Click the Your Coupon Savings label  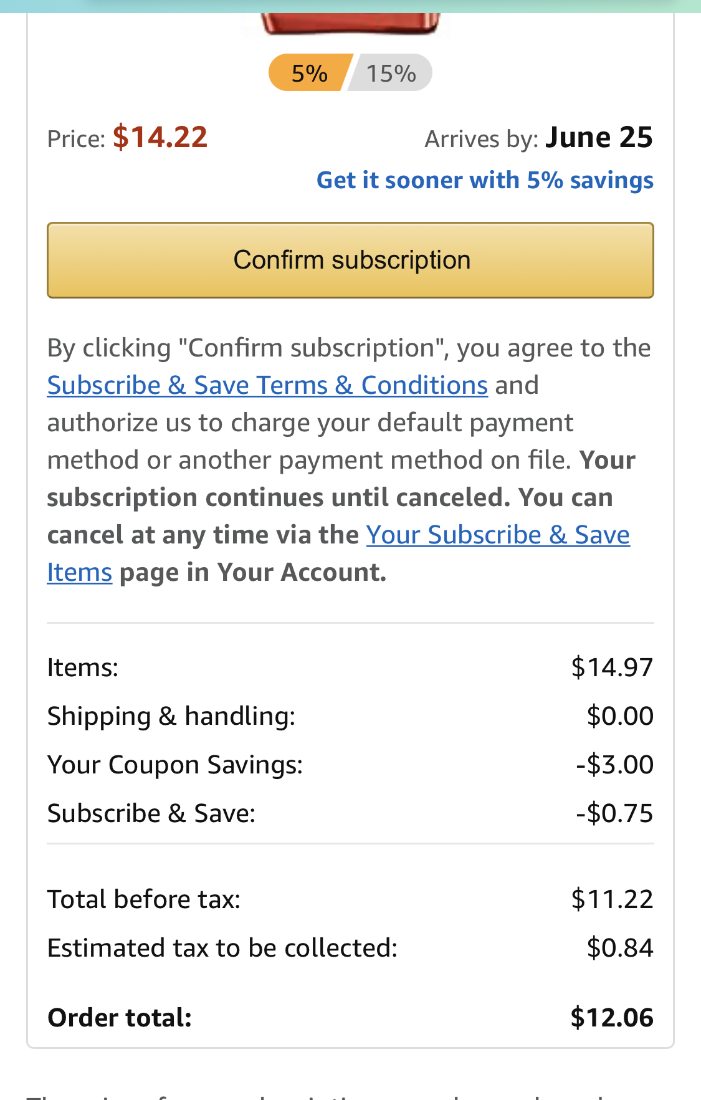point(175,765)
